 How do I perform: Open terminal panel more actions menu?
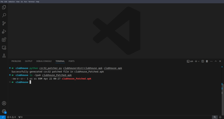point(211,61)
